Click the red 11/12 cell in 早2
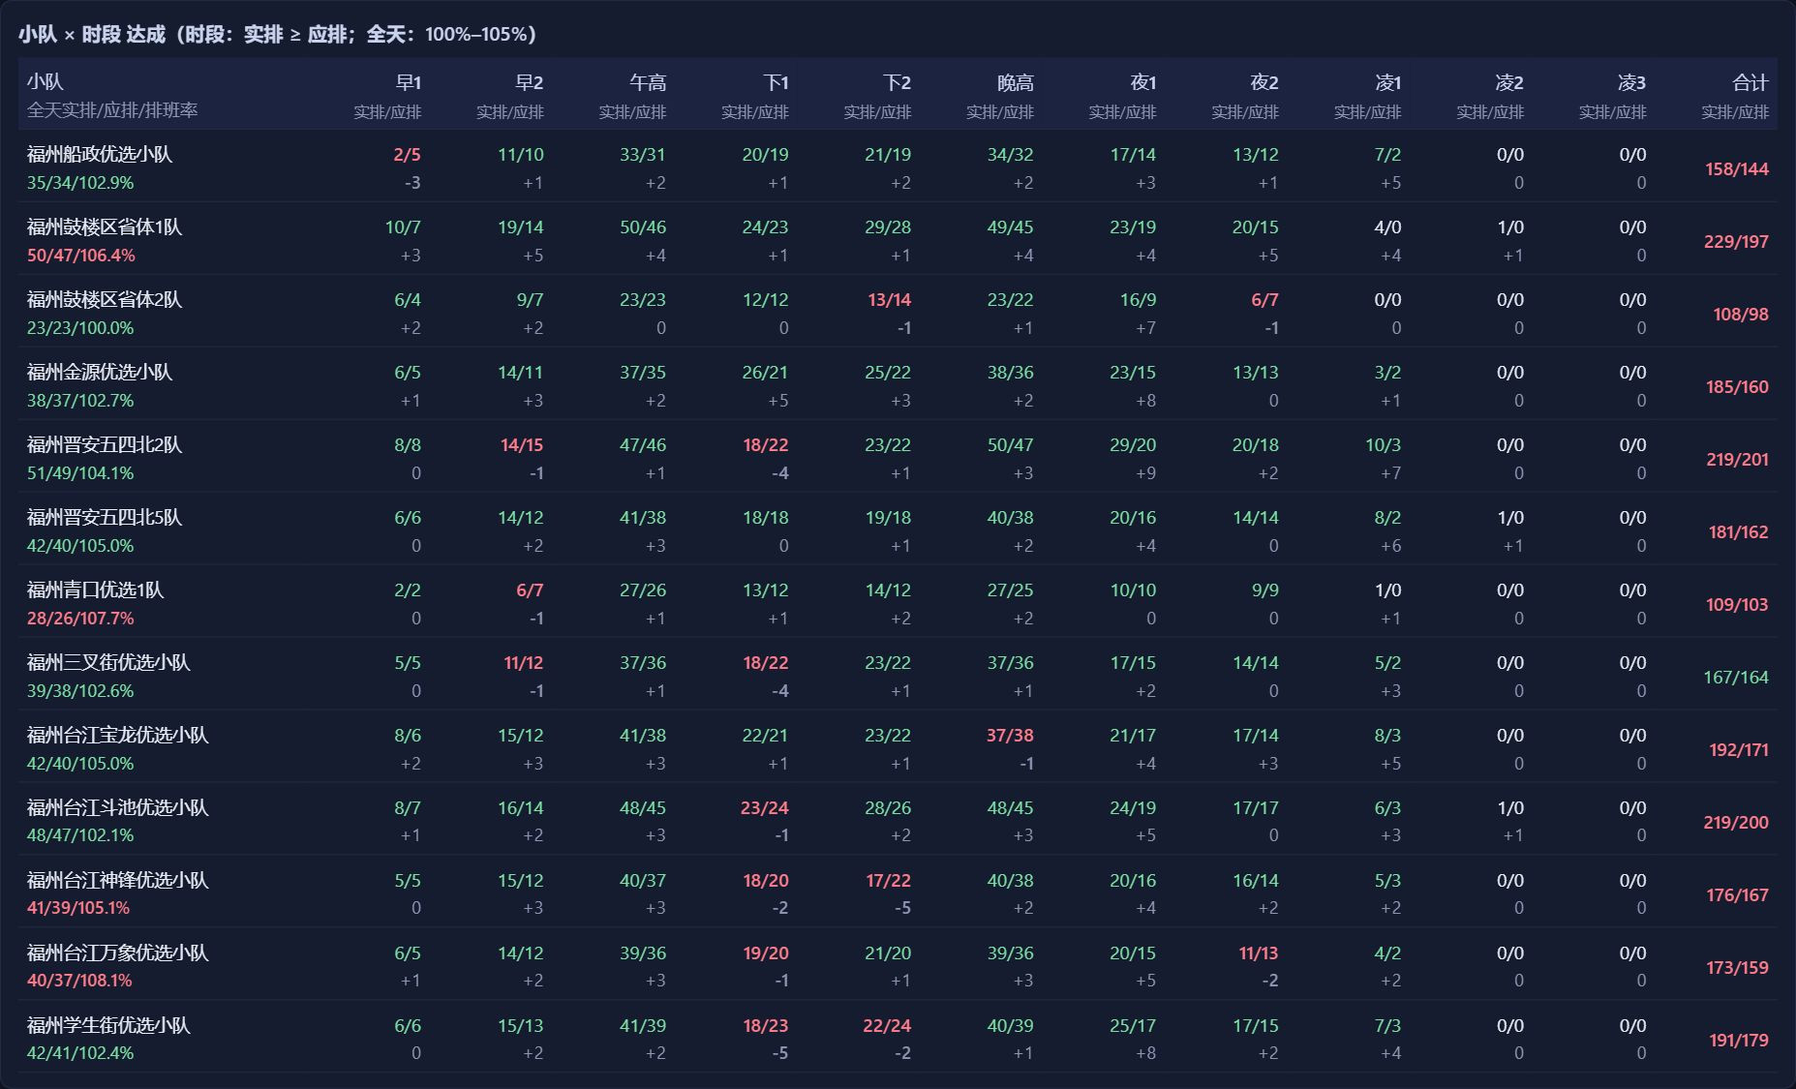The height and width of the screenshot is (1089, 1796). coord(523,663)
